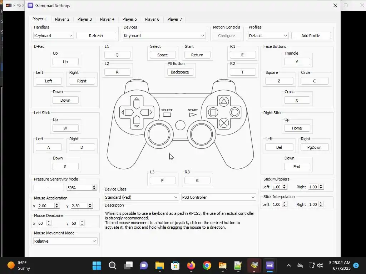This screenshot has width=366, height=274.
Task: Rebind R1 mapped to E
Action: 243,55
